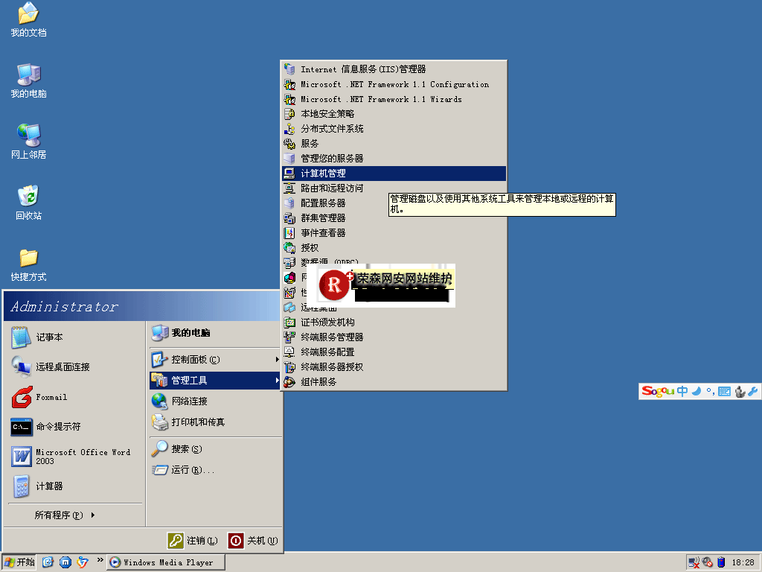Toggle Sogou soft keyboard icon
The image size is (762, 572).
tap(724, 391)
